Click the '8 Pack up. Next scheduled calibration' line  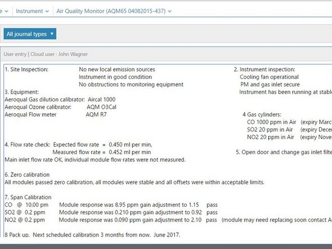(x=93, y=235)
